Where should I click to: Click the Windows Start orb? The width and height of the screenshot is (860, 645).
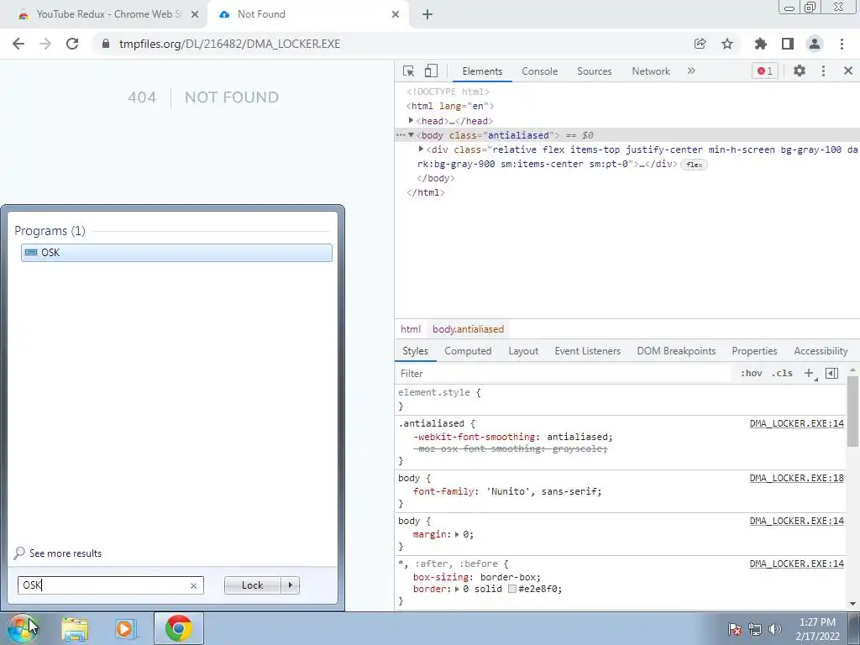23,628
